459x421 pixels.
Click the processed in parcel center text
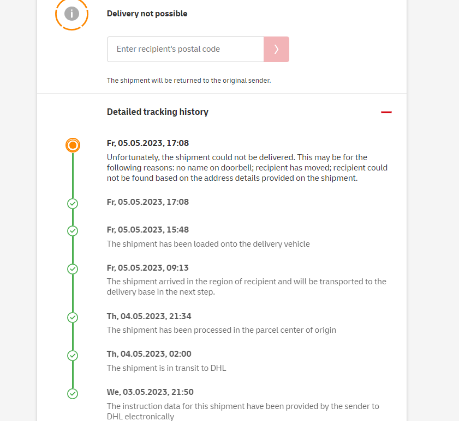click(221, 330)
